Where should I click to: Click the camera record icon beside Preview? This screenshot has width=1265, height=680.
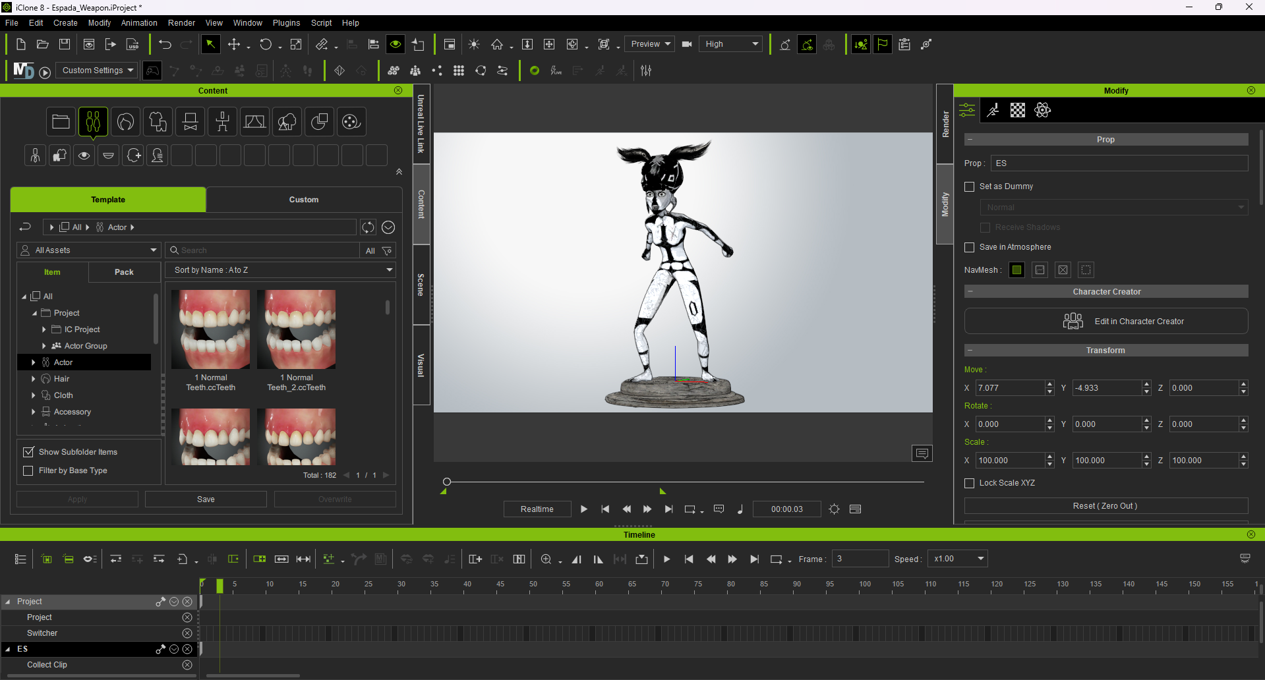[687, 44]
